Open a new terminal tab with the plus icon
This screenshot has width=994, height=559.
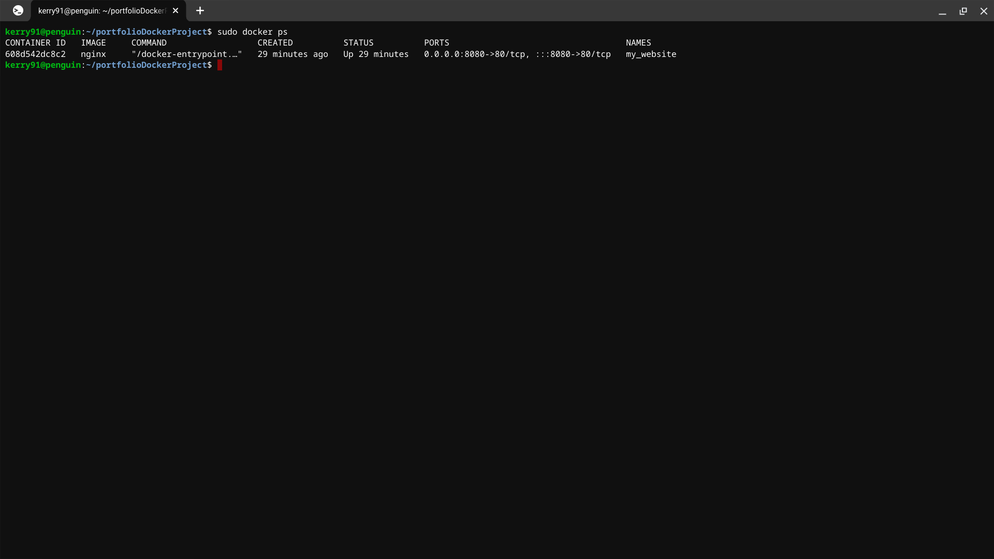(x=200, y=10)
